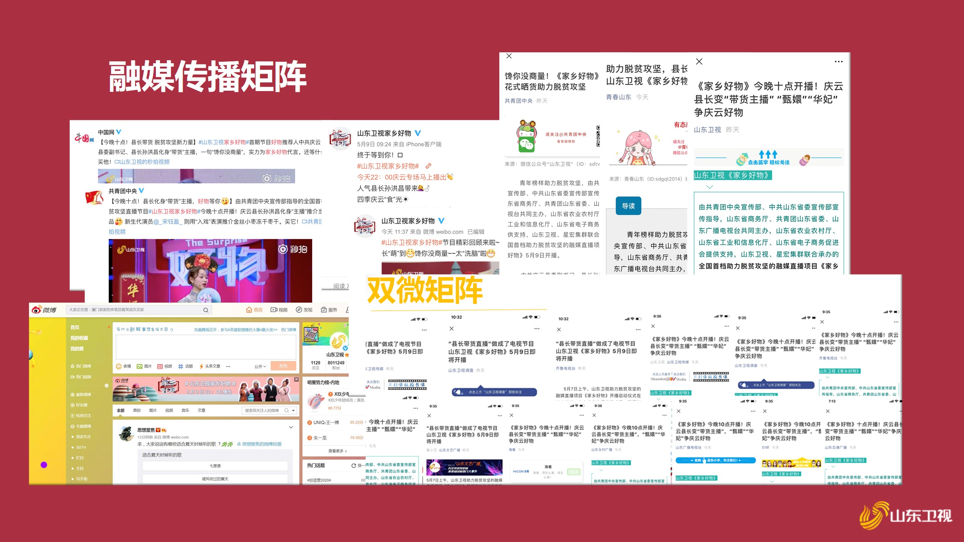This screenshot has width=964, height=542.
Task: Open the 表情 emoji picker in composer
Action: point(124,366)
